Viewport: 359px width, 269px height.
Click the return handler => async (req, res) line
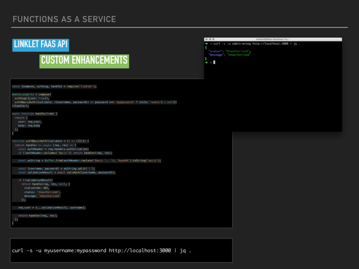point(46,145)
